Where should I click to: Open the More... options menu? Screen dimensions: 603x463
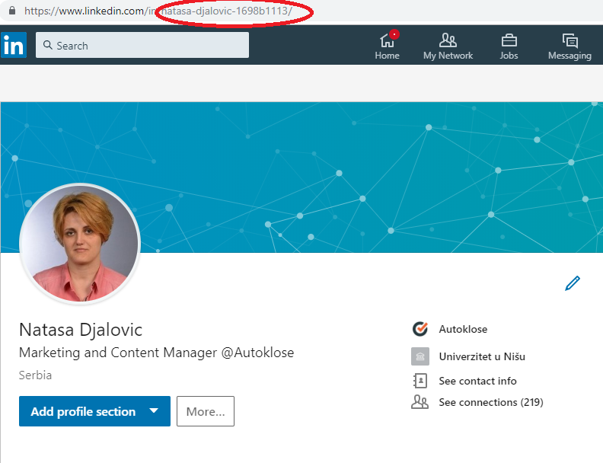click(205, 411)
